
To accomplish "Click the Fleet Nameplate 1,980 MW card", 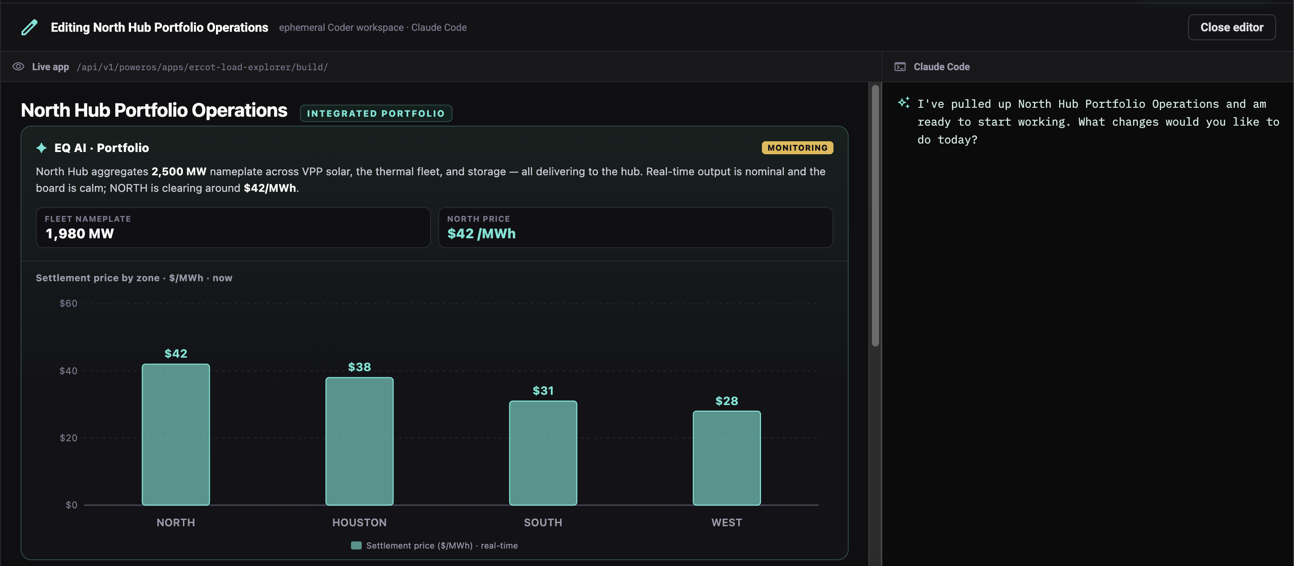I will 233,228.
